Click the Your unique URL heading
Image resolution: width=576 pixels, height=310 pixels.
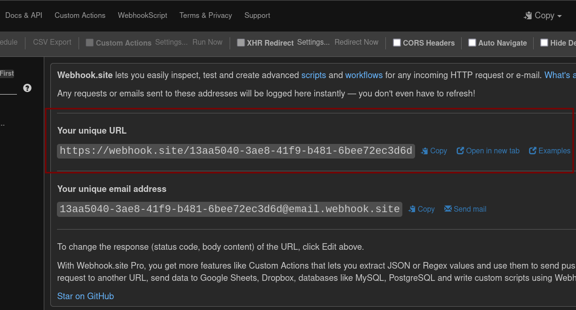pos(92,131)
